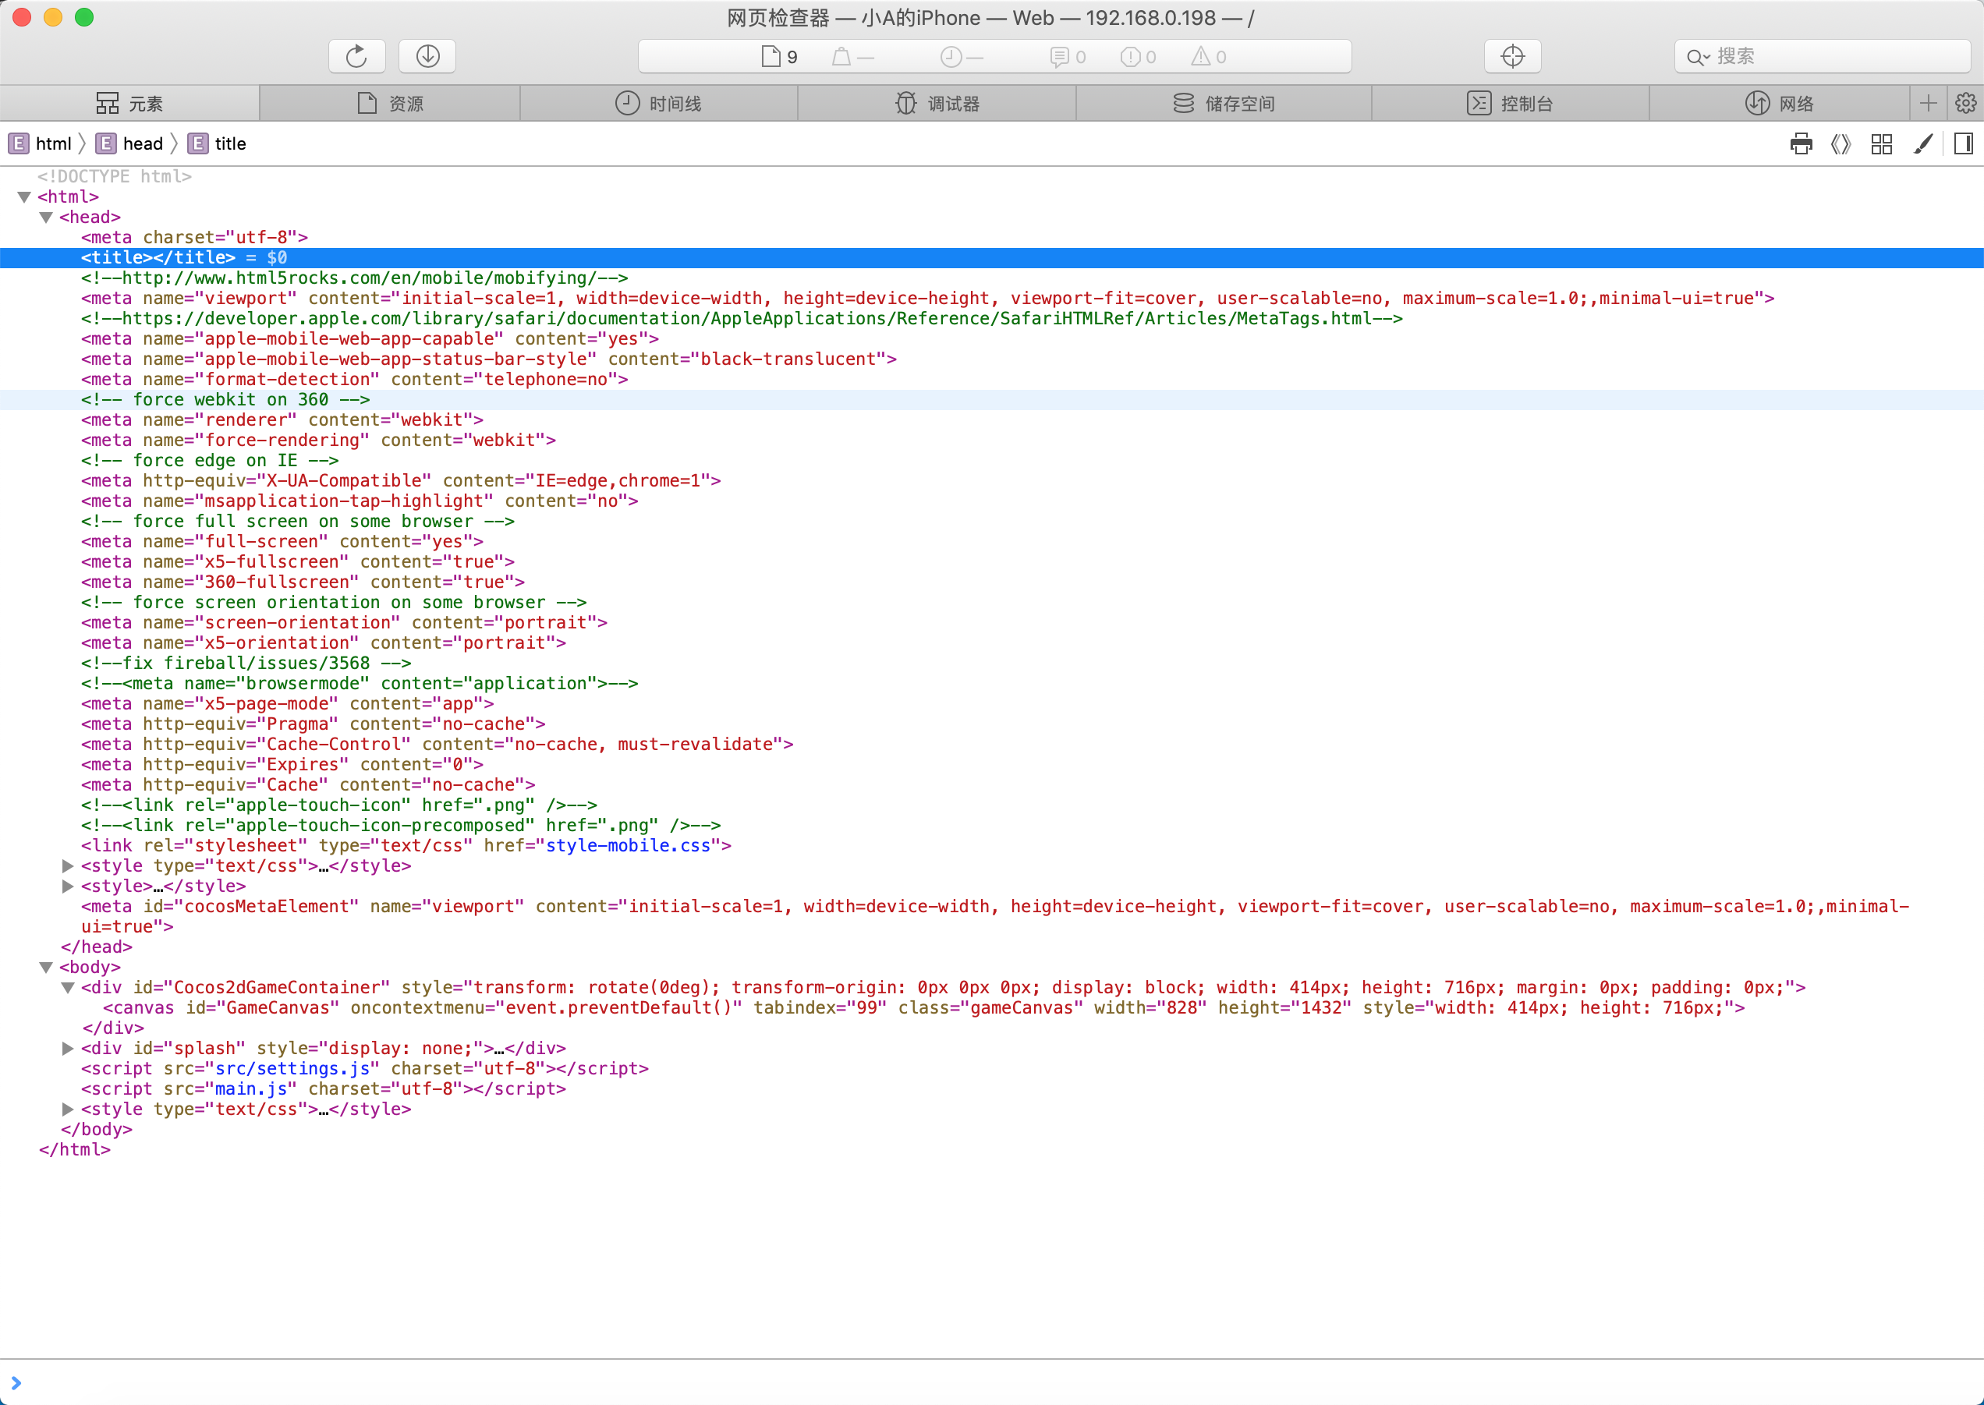Screen dimensions: 1984x1405
Task: Click the shadow DOM brackets icon
Action: (x=1841, y=143)
